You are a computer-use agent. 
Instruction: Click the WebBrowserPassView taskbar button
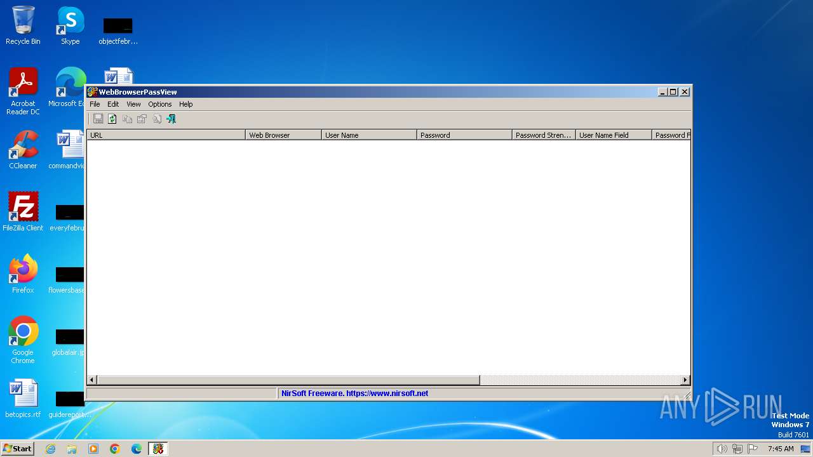tap(158, 449)
